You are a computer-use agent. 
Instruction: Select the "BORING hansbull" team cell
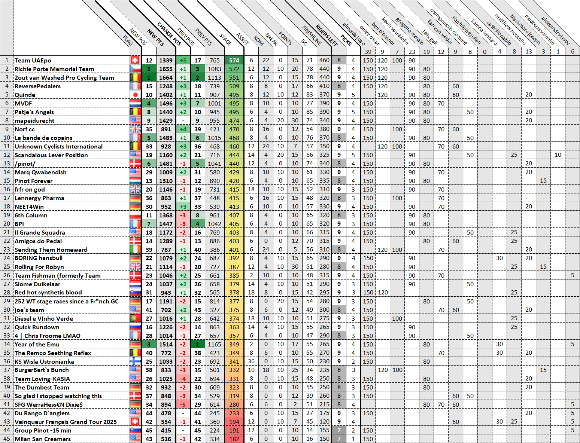(x=71, y=258)
